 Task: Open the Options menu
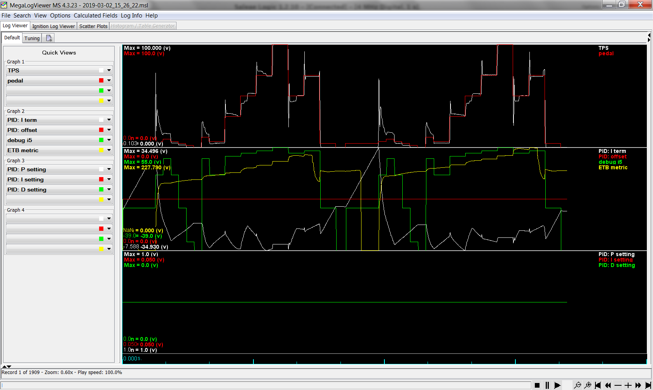(60, 16)
